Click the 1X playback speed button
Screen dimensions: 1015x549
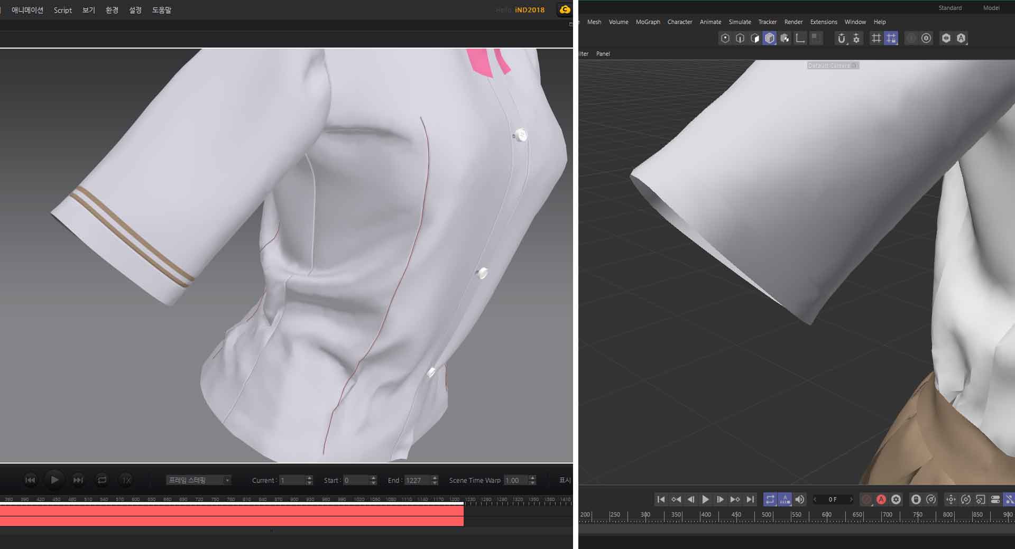click(x=126, y=480)
